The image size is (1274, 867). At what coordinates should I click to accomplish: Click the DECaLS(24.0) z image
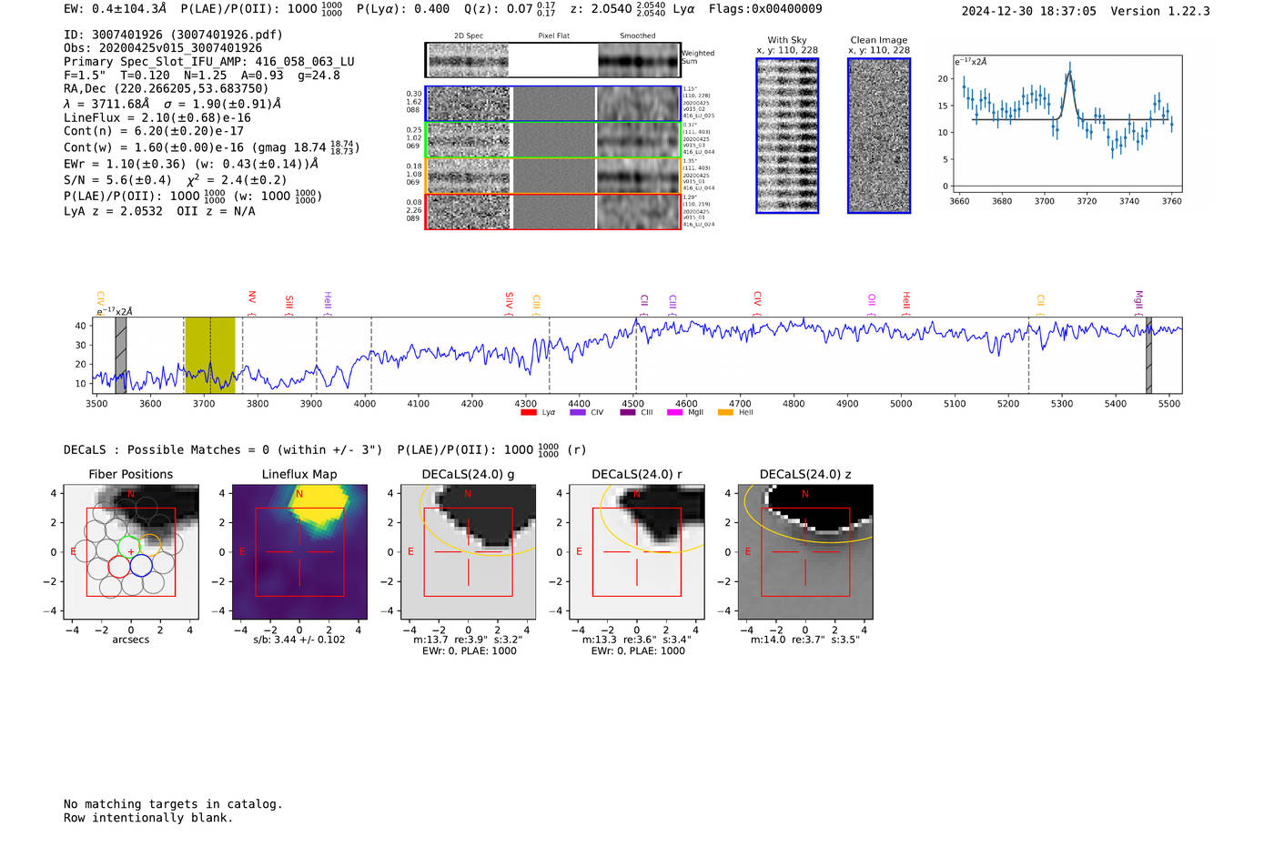[x=805, y=551]
